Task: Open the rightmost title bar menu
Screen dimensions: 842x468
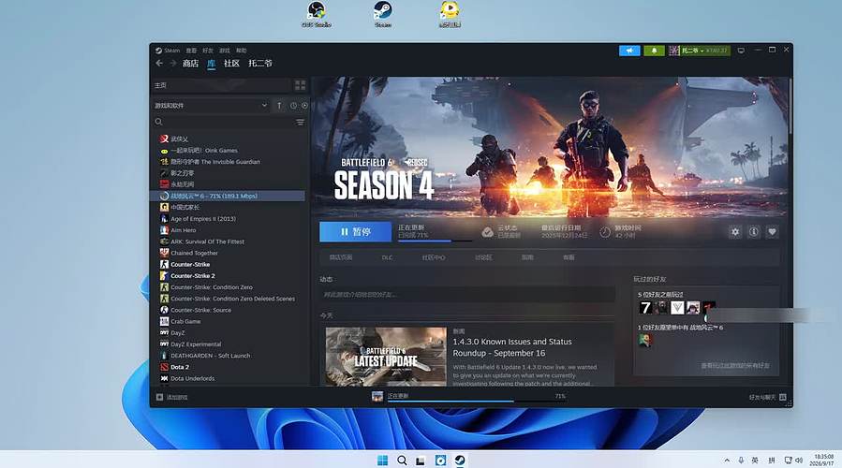Action: click(x=241, y=51)
